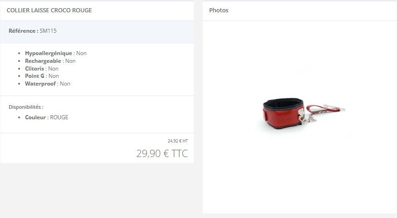
Task: Click the Disponibilités heading
Action: 26,107
